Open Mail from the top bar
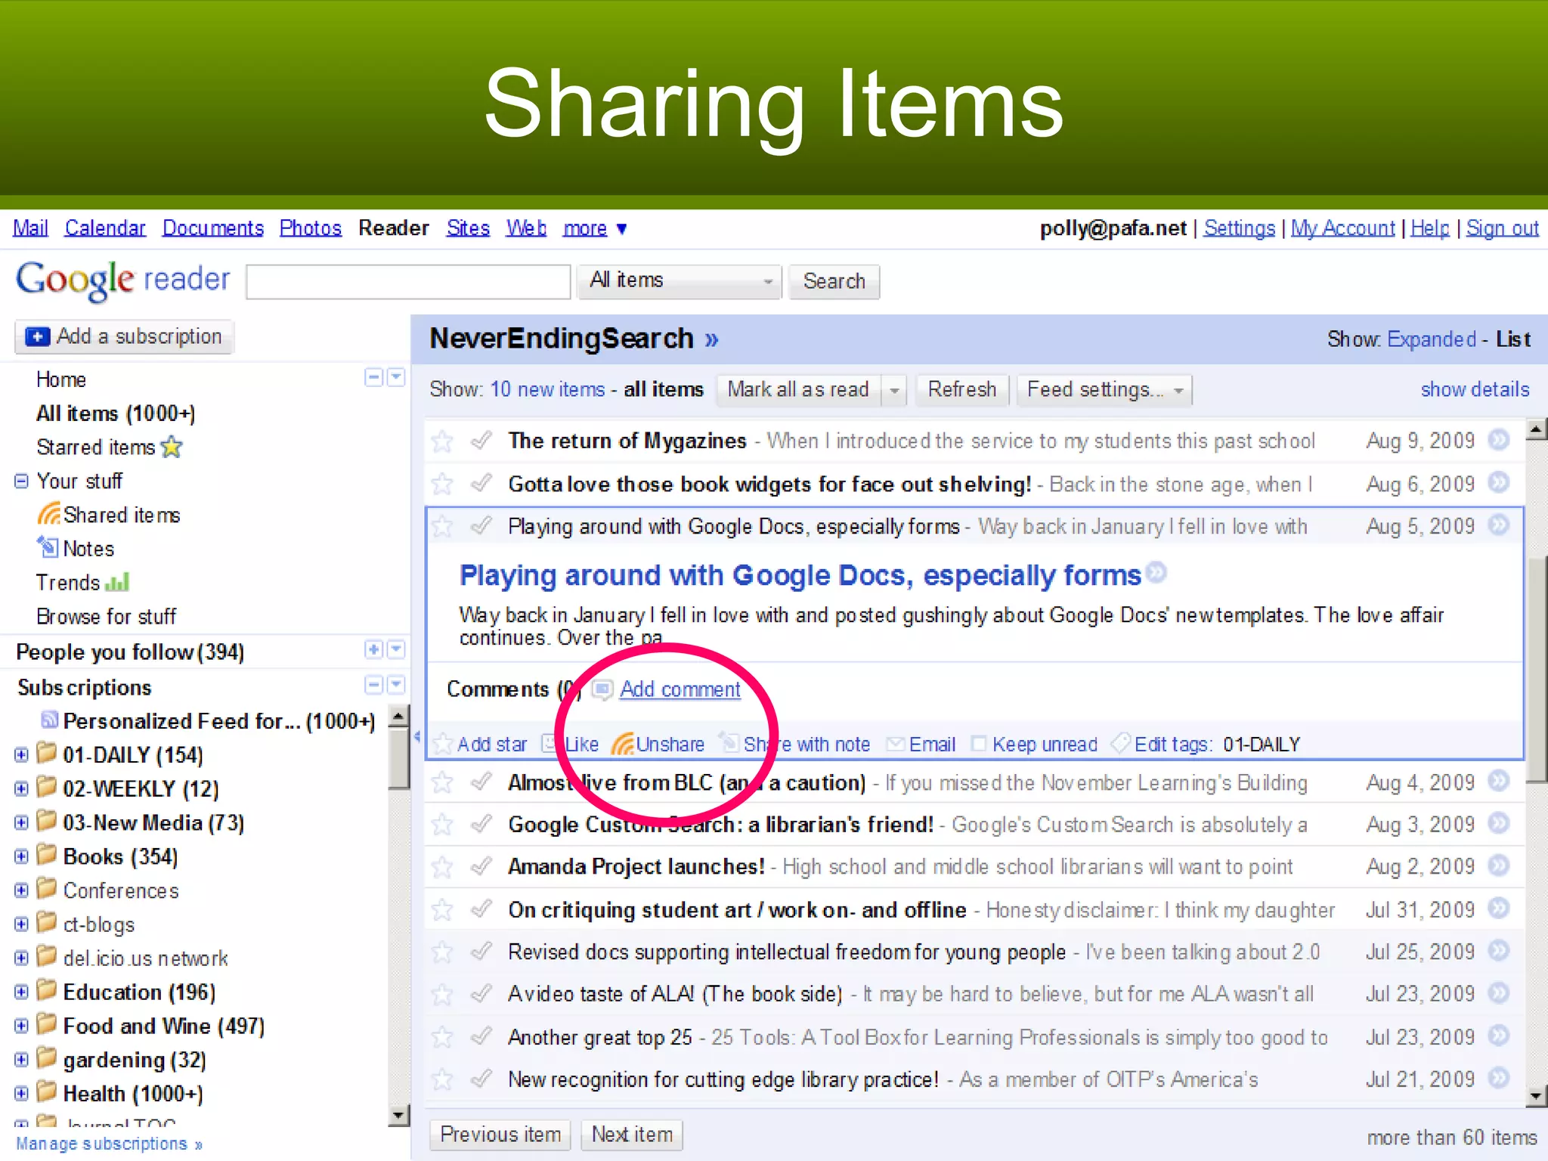 [30, 228]
